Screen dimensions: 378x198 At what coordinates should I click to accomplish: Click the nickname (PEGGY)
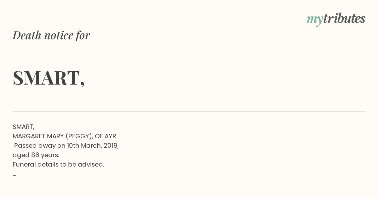click(x=79, y=136)
